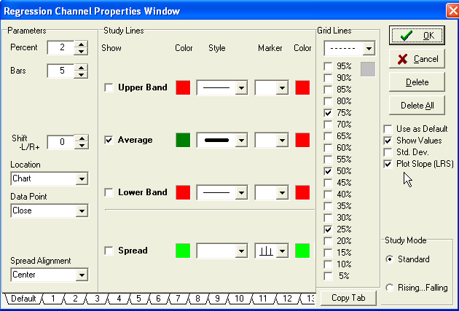Click the Lower Band marker color swatch
The image size is (459, 311).
(x=302, y=192)
